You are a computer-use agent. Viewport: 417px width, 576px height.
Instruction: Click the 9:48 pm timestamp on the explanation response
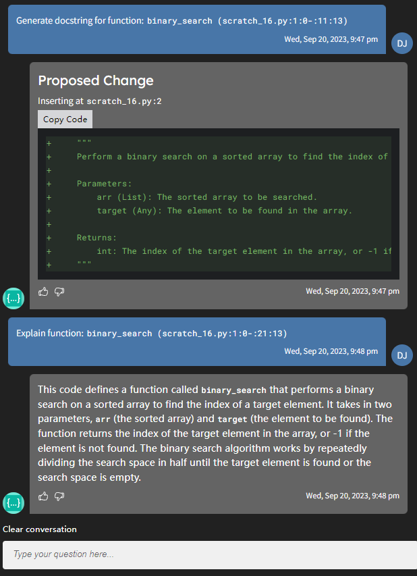[x=352, y=496]
